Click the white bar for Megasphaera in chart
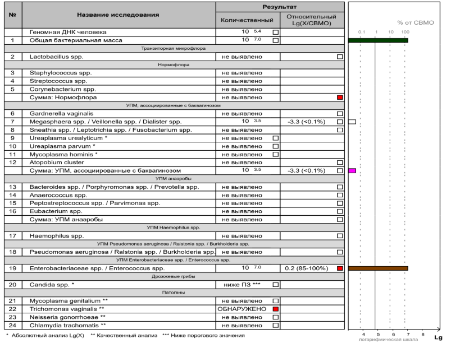The height and width of the screenshot is (343, 451). point(352,122)
